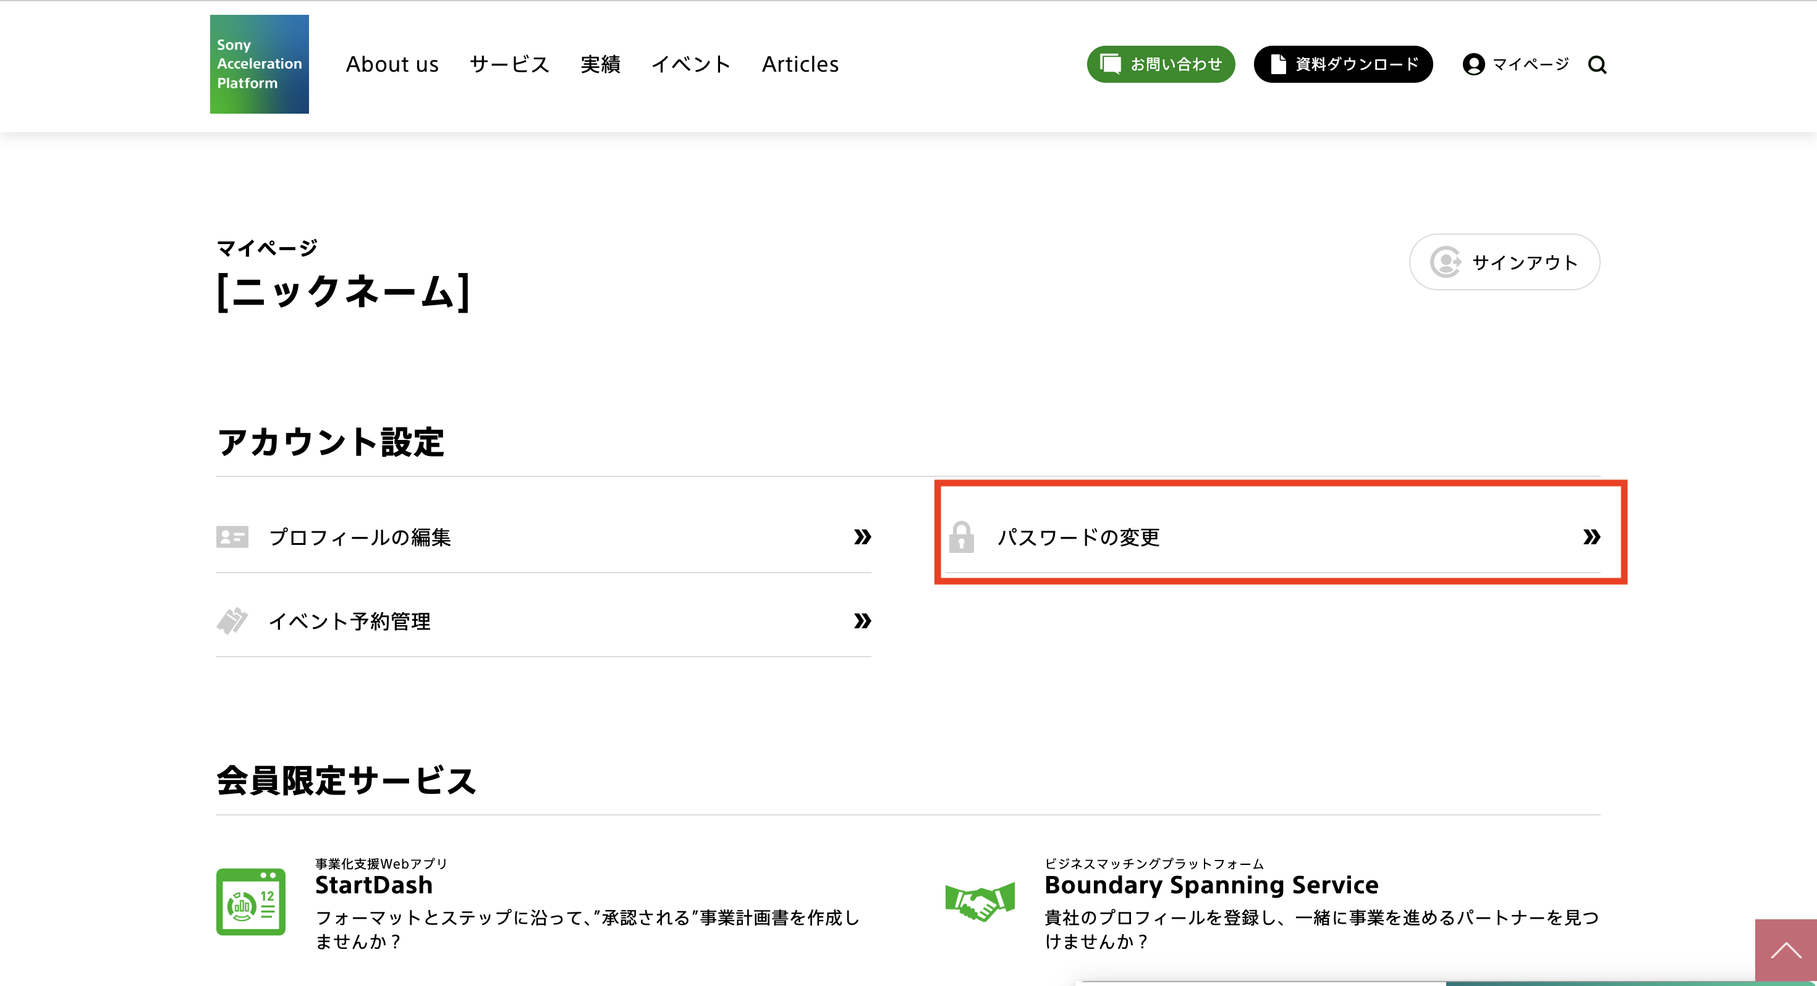This screenshot has height=986, width=1817.
Task: Open the About us menu
Action: click(392, 64)
